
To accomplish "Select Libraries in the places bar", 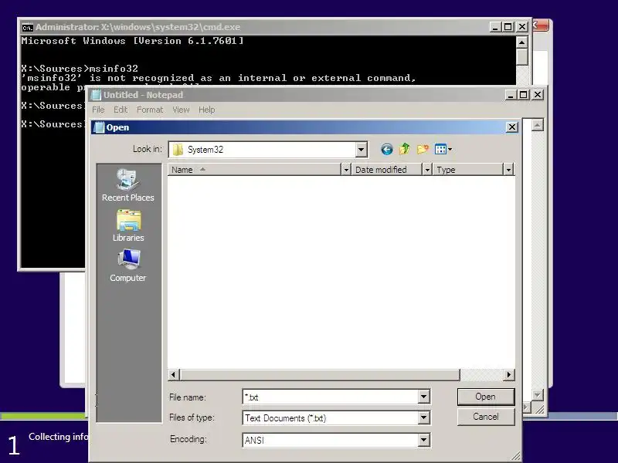I will pyautogui.click(x=127, y=225).
